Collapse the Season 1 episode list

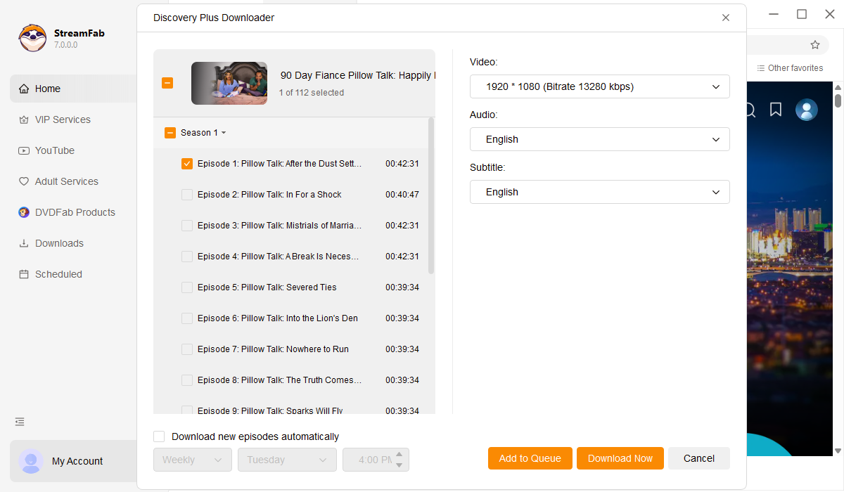[224, 133]
